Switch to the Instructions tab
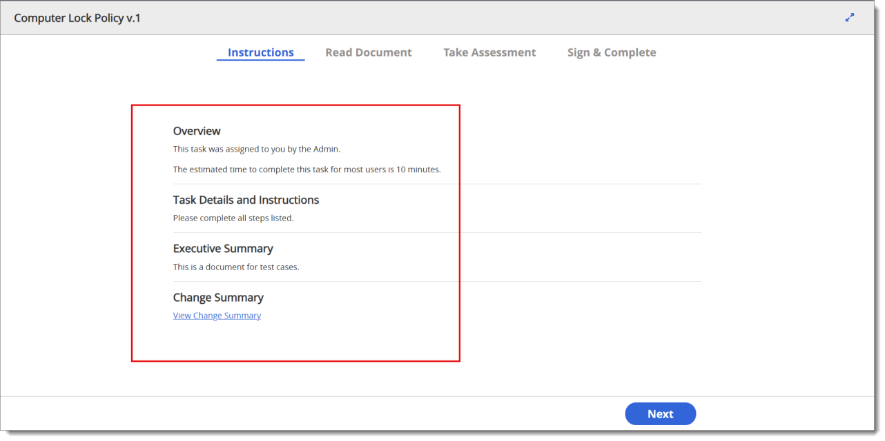 [261, 52]
